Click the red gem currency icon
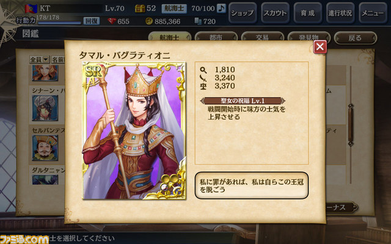Screen dimensions: 391x244 (112, 21)
